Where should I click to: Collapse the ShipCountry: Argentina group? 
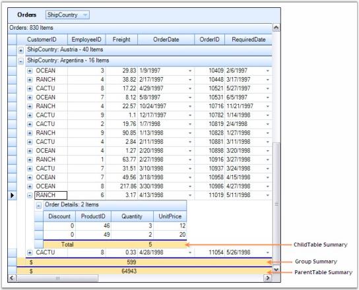point(21,61)
